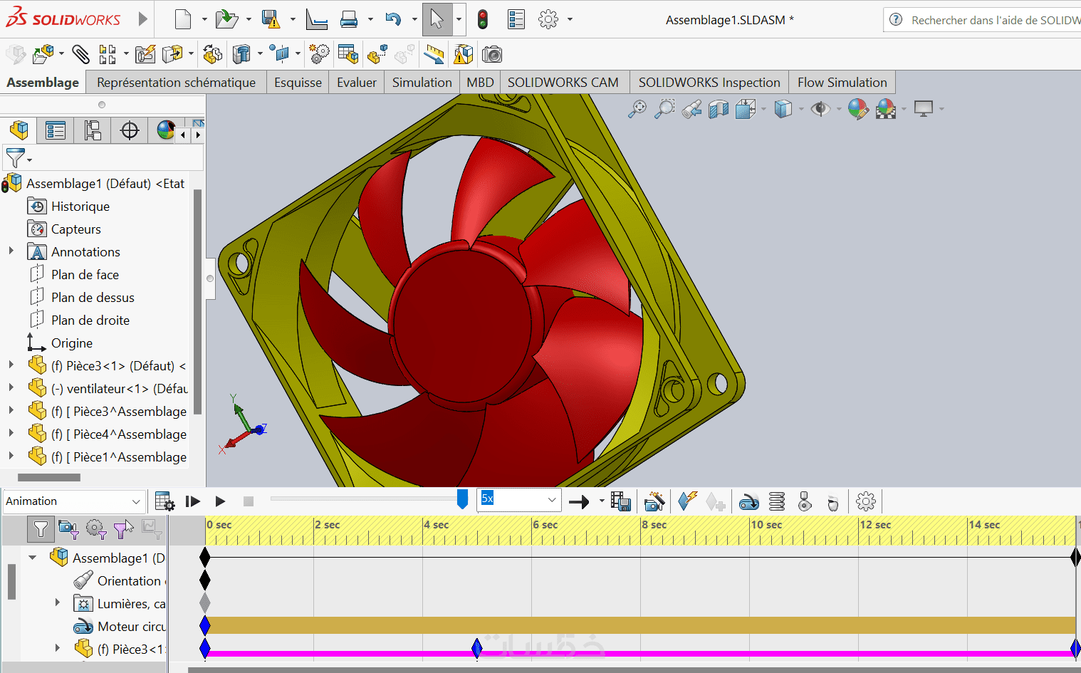1081x673 pixels.
Task: Click the Edit Appearance color ball icon
Action: [x=857, y=109]
